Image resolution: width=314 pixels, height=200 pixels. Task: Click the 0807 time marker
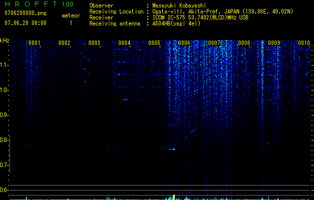point(214,43)
